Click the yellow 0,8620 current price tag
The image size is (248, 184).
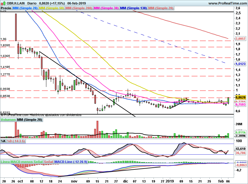241,97
